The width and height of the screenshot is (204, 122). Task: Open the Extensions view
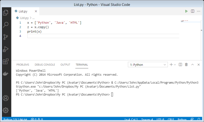[x=6, y=62]
